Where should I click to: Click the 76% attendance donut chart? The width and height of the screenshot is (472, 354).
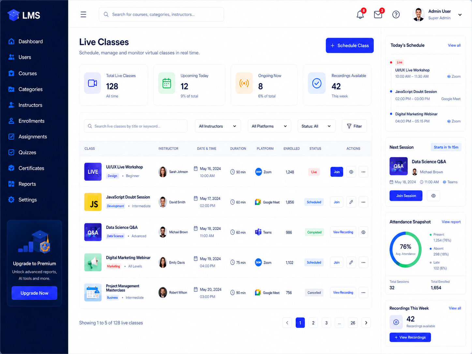(x=406, y=249)
